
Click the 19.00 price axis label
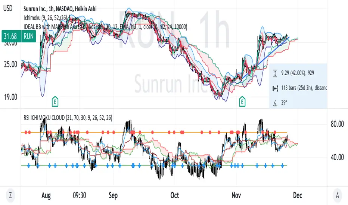10,97
